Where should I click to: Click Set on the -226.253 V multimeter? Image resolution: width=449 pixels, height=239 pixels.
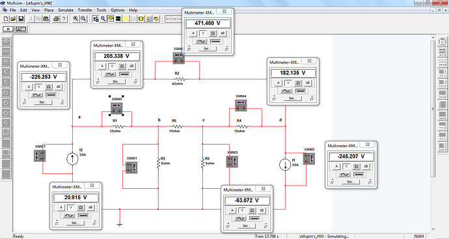pos(43,102)
